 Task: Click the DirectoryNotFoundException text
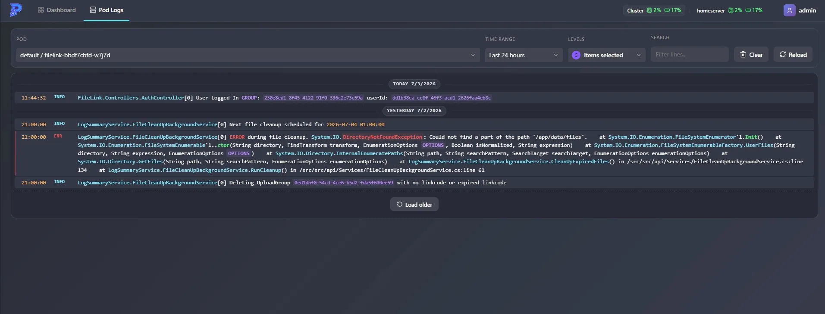click(383, 137)
